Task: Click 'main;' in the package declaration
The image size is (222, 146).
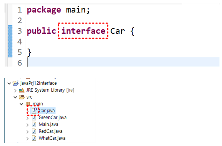Action: pos(78,10)
